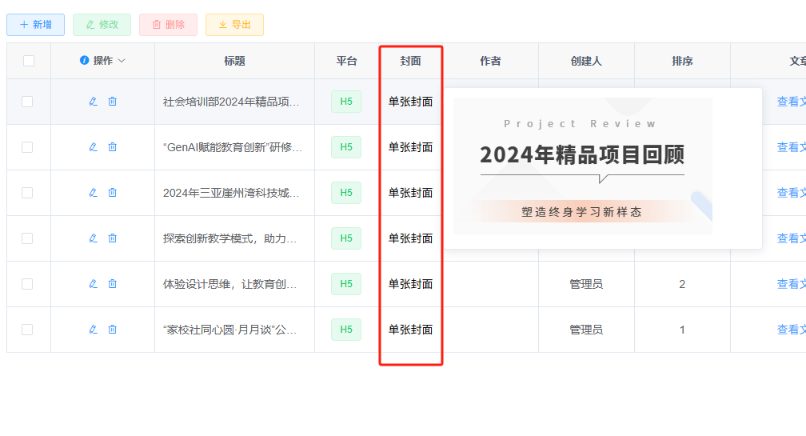Click 单张封面 in 家校社同心圆 row
Viewport: 806px width, 436px height.
[410, 330]
